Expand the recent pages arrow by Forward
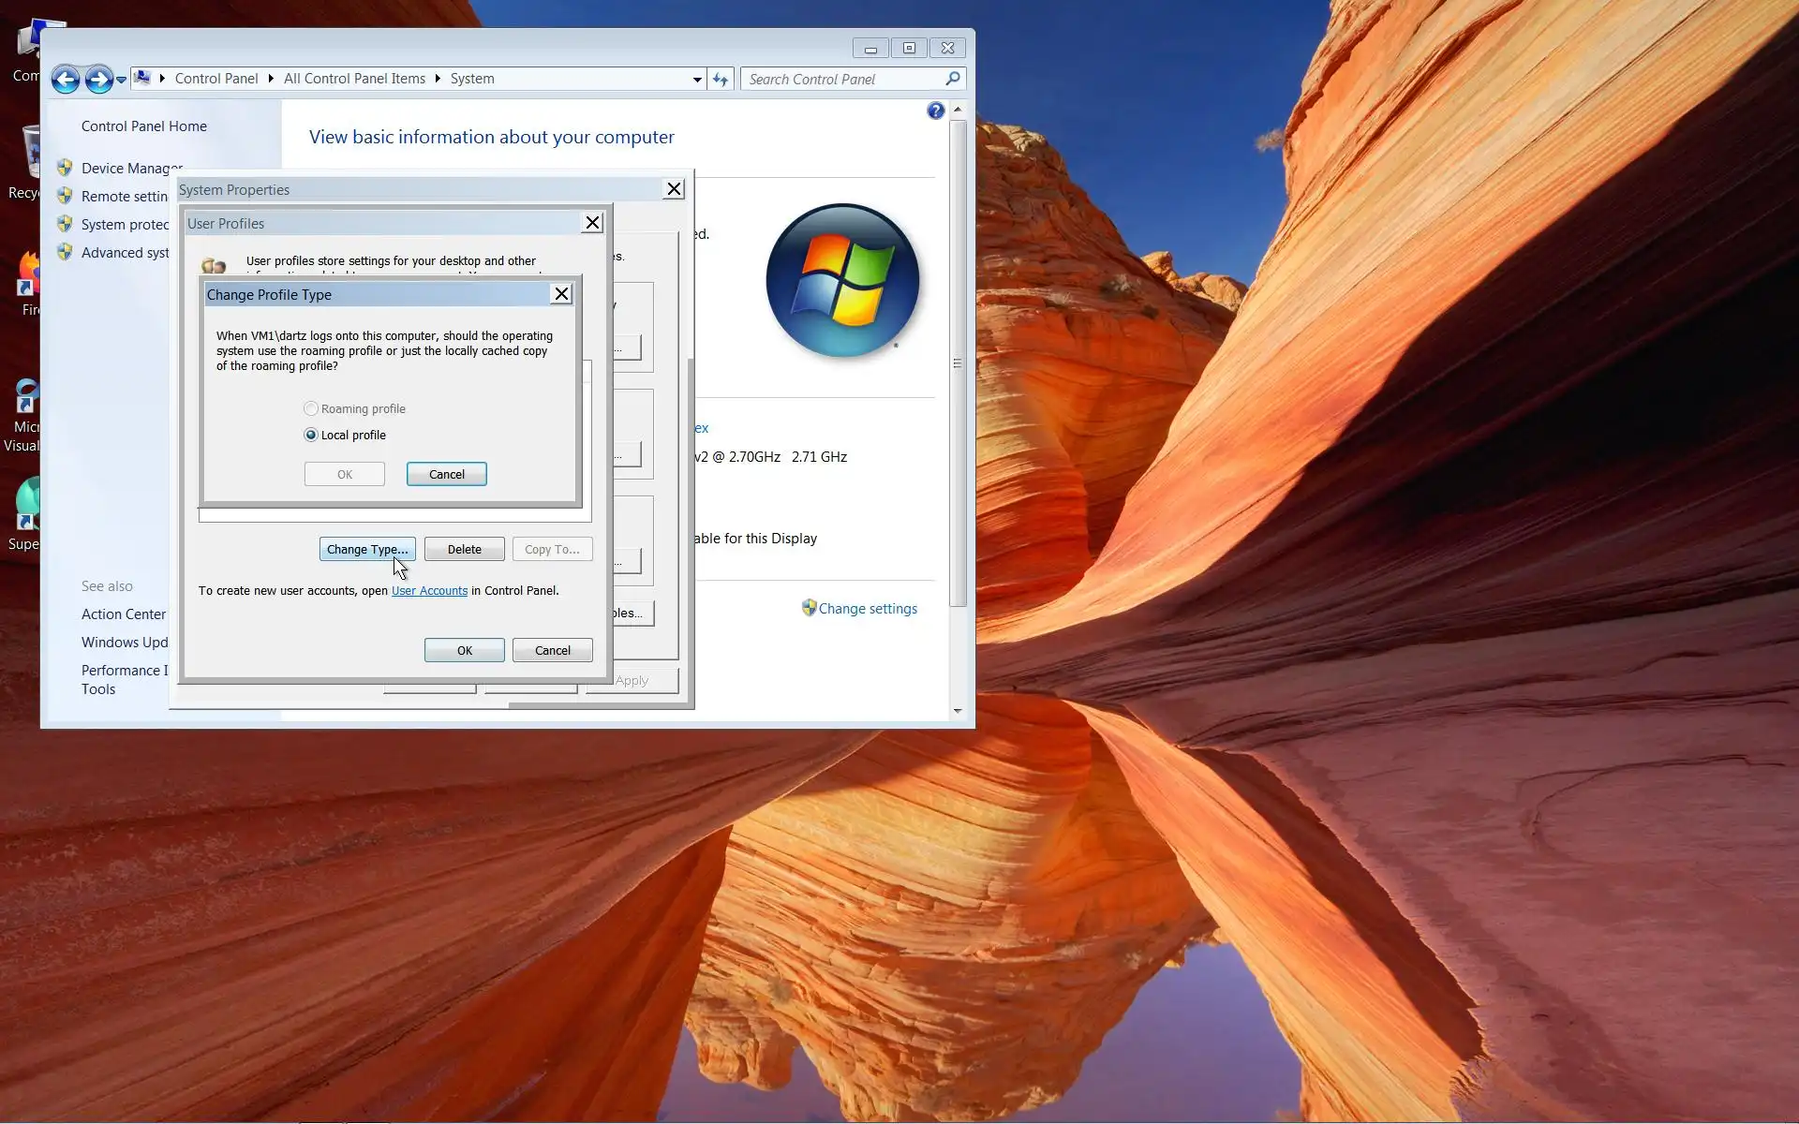1799x1124 pixels. pos(121,81)
